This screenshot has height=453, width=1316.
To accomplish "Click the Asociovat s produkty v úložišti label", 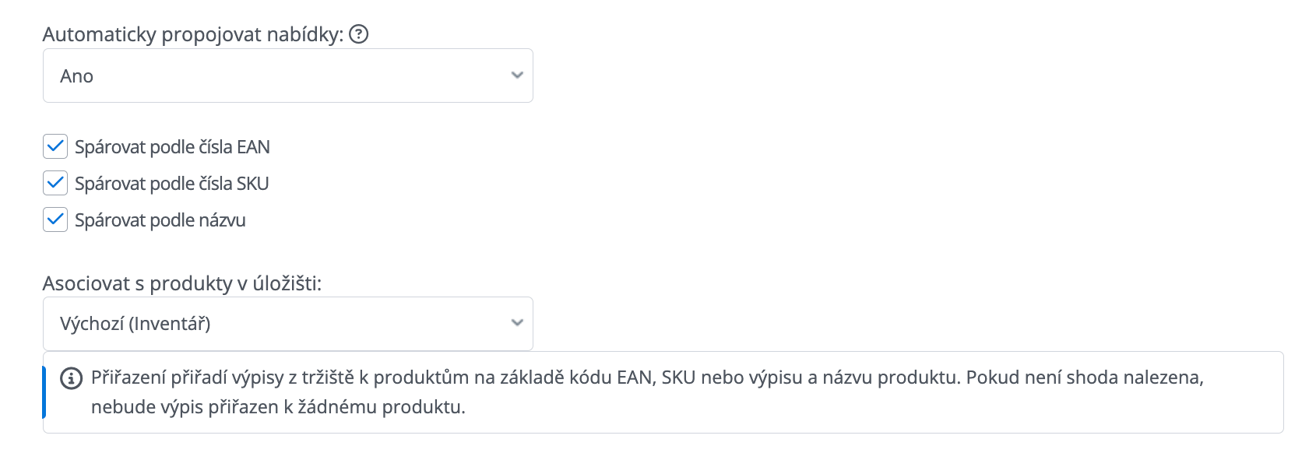I will (181, 283).
